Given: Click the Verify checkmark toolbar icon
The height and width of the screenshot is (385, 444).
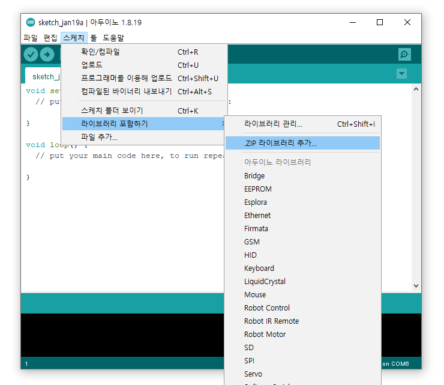Looking at the screenshot, I should pyautogui.click(x=31, y=54).
